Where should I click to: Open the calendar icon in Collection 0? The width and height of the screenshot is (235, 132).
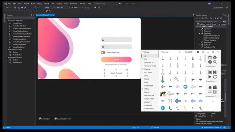pyautogui.click(x=210, y=57)
